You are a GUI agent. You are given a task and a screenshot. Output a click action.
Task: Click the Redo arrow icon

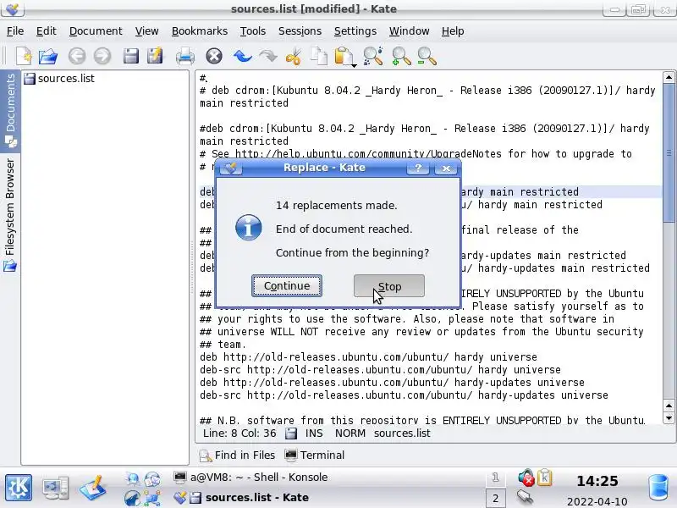click(267, 56)
